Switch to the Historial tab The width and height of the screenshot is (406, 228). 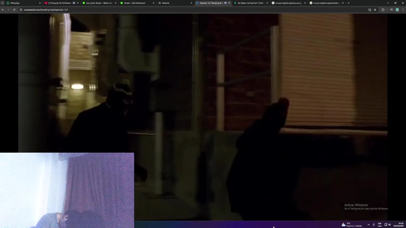174,3
